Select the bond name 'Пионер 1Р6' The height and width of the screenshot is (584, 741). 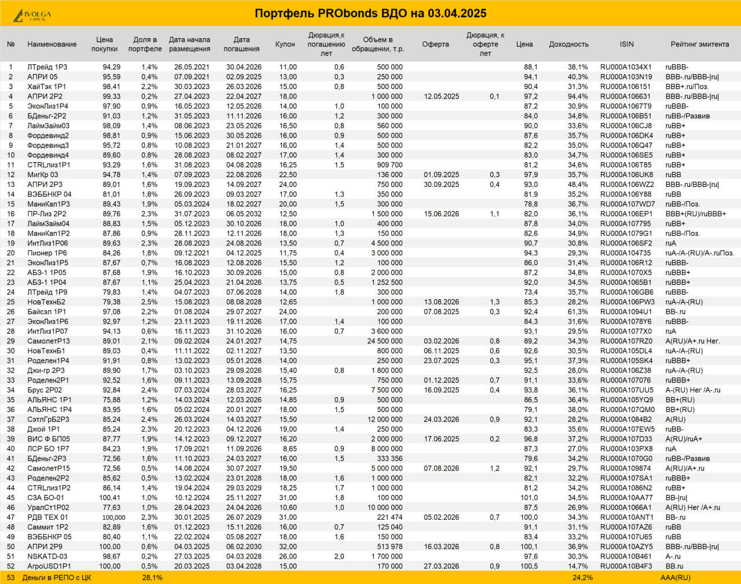click(47, 253)
